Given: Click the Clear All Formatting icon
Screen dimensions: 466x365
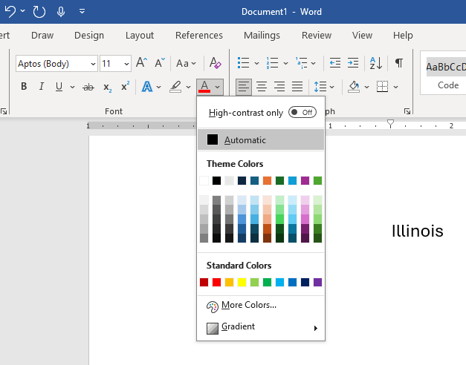Looking at the screenshot, I should [215, 63].
